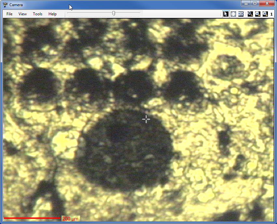Click the 200 µm scale bar label
The height and width of the screenshot is (224, 277).
tap(71, 219)
